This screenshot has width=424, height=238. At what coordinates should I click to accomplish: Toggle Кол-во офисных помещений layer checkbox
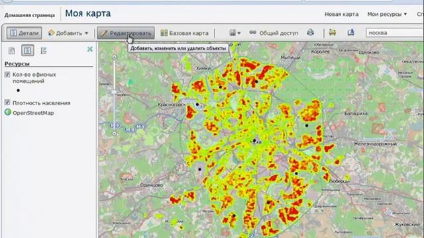pyautogui.click(x=7, y=75)
